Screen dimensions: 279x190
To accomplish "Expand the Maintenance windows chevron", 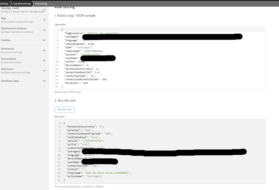I will pos(44,30).
